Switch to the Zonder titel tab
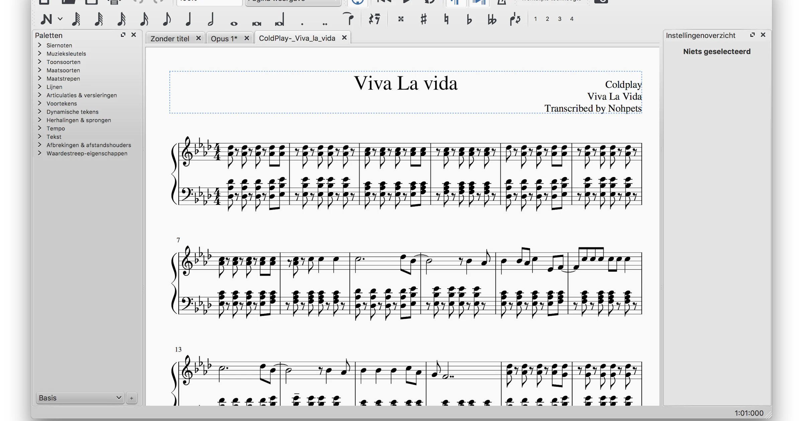This screenshot has height=421, width=803. pos(170,38)
